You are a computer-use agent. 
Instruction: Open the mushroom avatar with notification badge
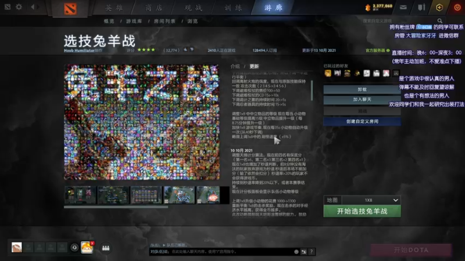(87, 248)
